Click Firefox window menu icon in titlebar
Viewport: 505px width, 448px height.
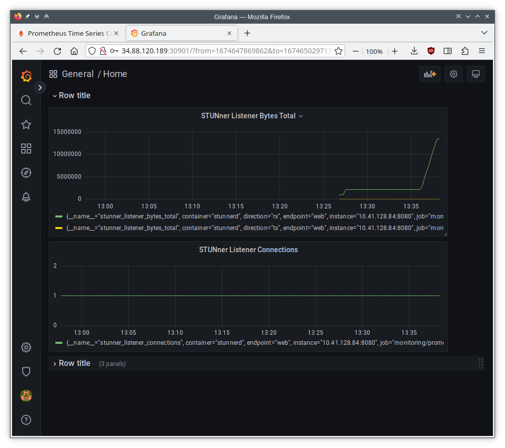[18, 17]
